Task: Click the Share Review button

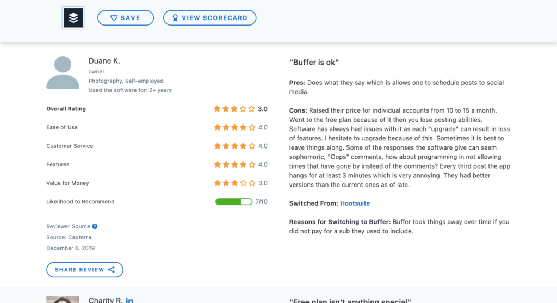Action: [x=85, y=270]
